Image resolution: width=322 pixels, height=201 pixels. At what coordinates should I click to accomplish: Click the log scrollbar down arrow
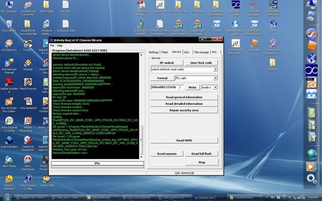click(141, 157)
